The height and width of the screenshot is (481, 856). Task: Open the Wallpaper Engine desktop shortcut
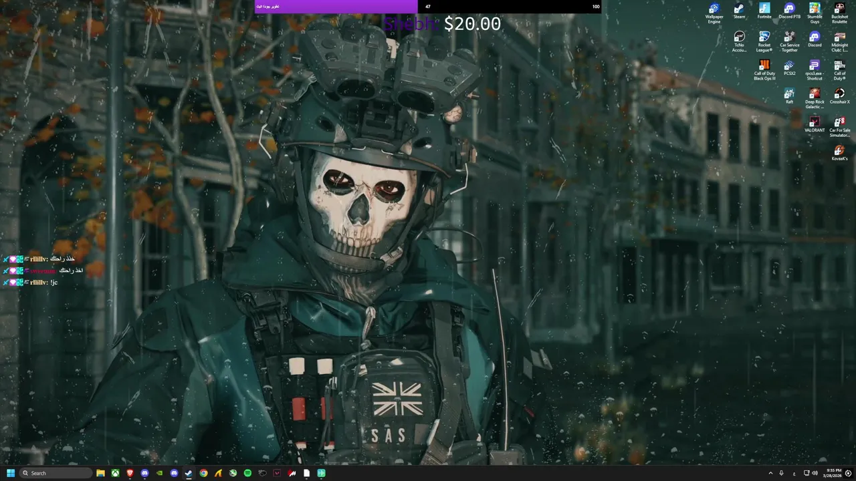coord(714,13)
